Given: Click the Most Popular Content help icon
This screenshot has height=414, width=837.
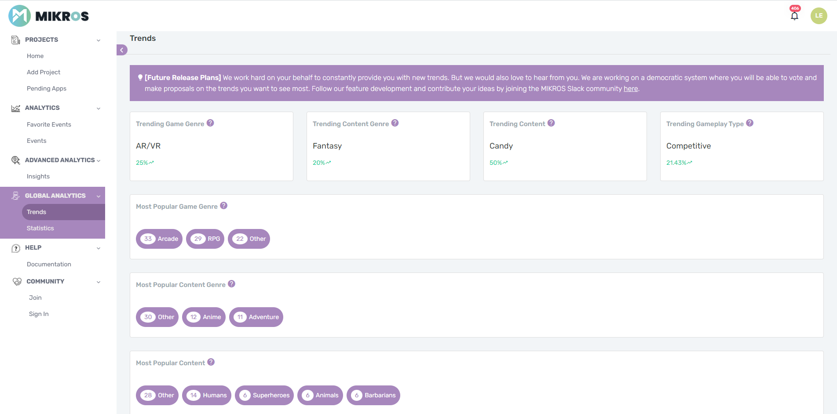Looking at the screenshot, I should click(211, 362).
